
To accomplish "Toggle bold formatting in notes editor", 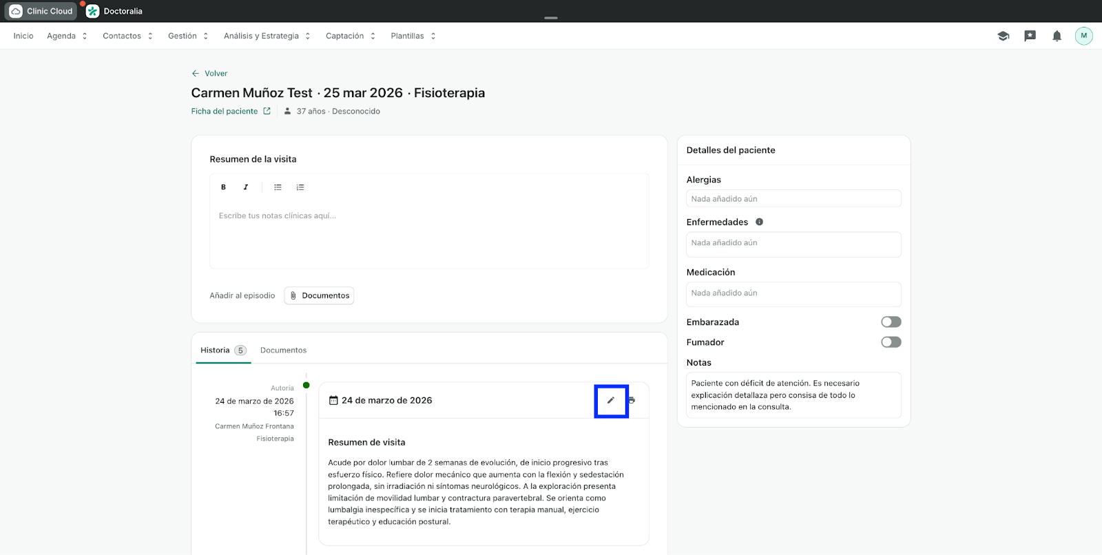I will point(223,187).
